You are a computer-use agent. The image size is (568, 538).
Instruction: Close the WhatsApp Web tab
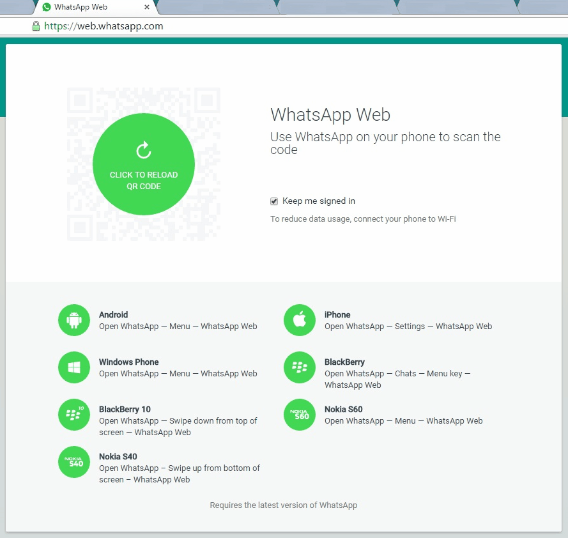(x=147, y=7)
